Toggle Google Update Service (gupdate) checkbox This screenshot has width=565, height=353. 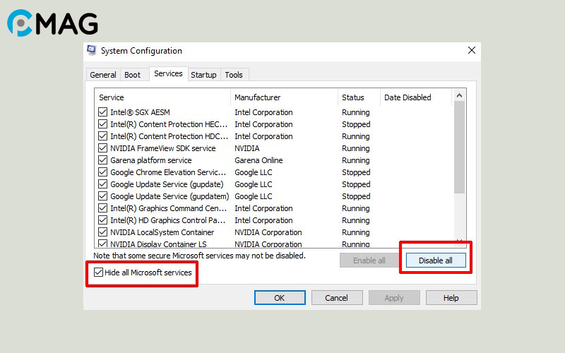pos(103,184)
